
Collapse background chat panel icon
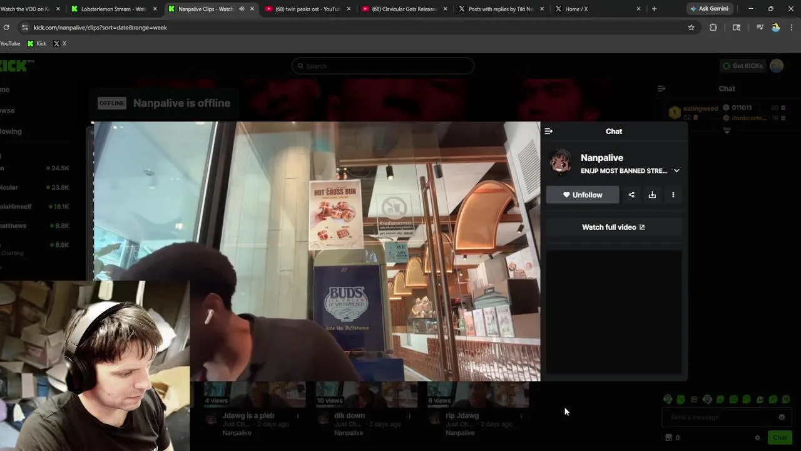661,89
